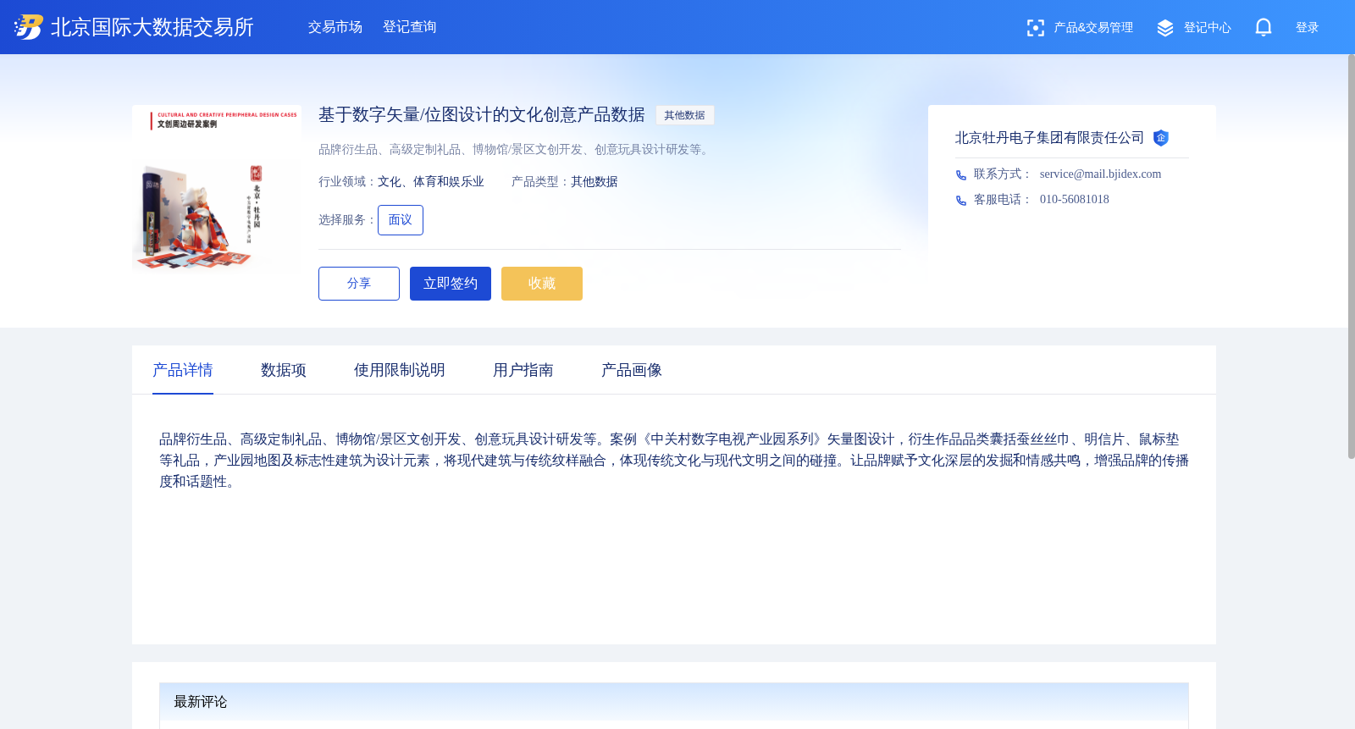Click the 立即签约 button
The height and width of the screenshot is (729, 1355).
coord(451,284)
